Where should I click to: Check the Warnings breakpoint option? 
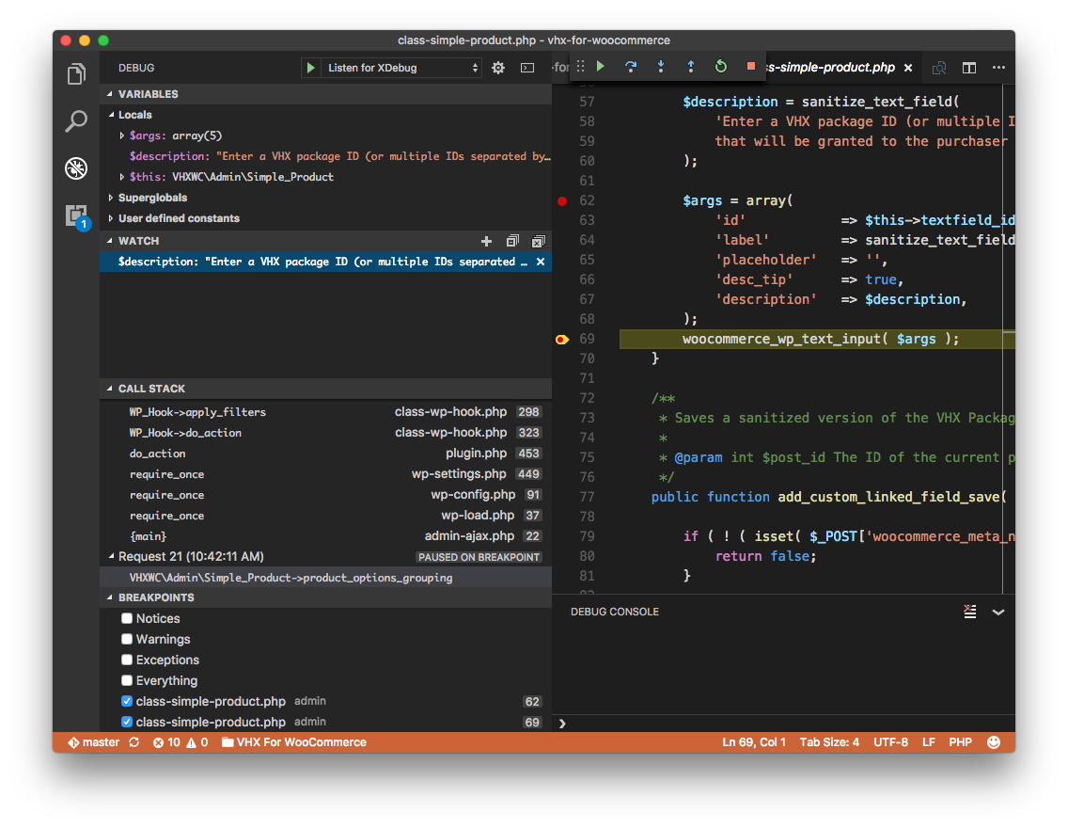click(x=126, y=639)
